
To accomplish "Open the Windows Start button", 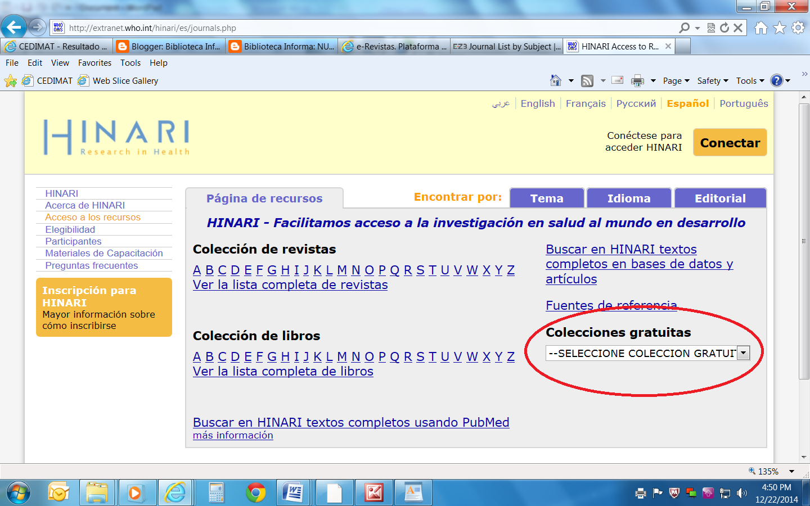I will pos(19,493).
